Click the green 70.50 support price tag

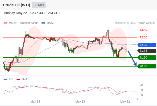[x=147, y=66]
